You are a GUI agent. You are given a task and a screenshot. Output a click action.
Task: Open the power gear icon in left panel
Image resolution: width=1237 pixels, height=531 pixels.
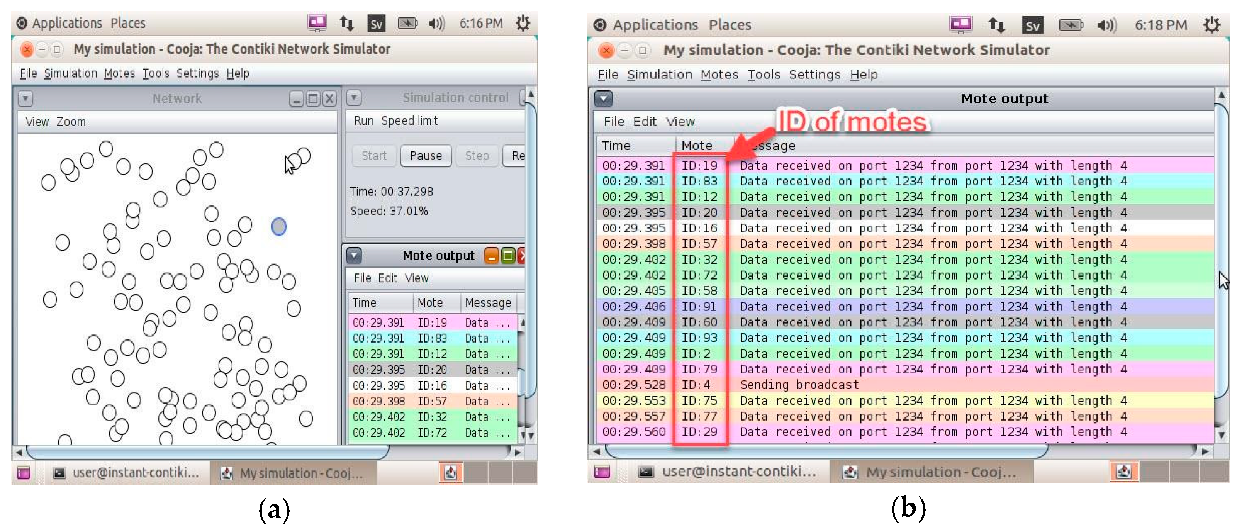click(x=523, y=23)
